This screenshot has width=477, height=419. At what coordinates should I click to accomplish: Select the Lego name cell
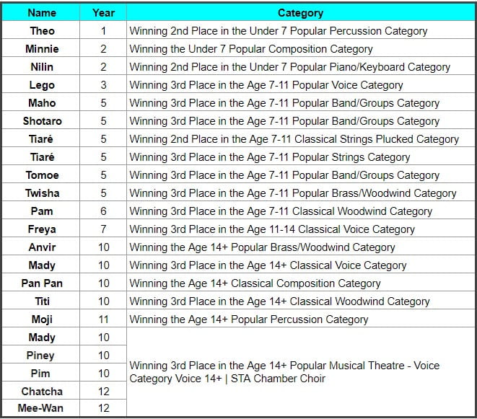coord(42,85)
